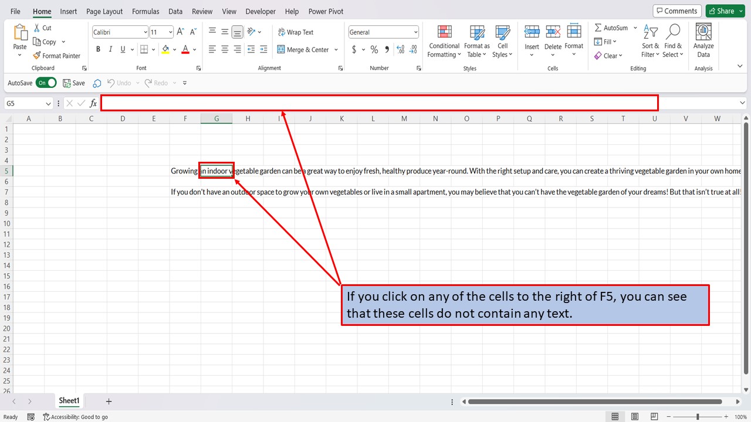Toggle Wrap Text on
751x422 pixels.
coord(296,32)
